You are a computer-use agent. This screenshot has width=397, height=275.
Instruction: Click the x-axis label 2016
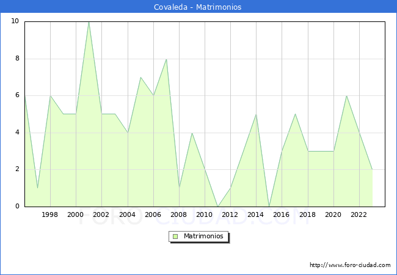pos(282,215)
